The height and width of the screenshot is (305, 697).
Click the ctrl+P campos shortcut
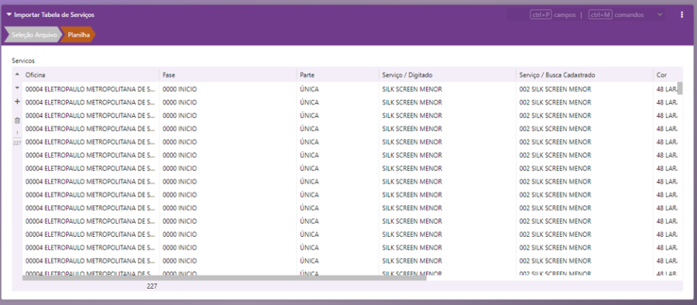pyautogui.click(x=553, y=15)
